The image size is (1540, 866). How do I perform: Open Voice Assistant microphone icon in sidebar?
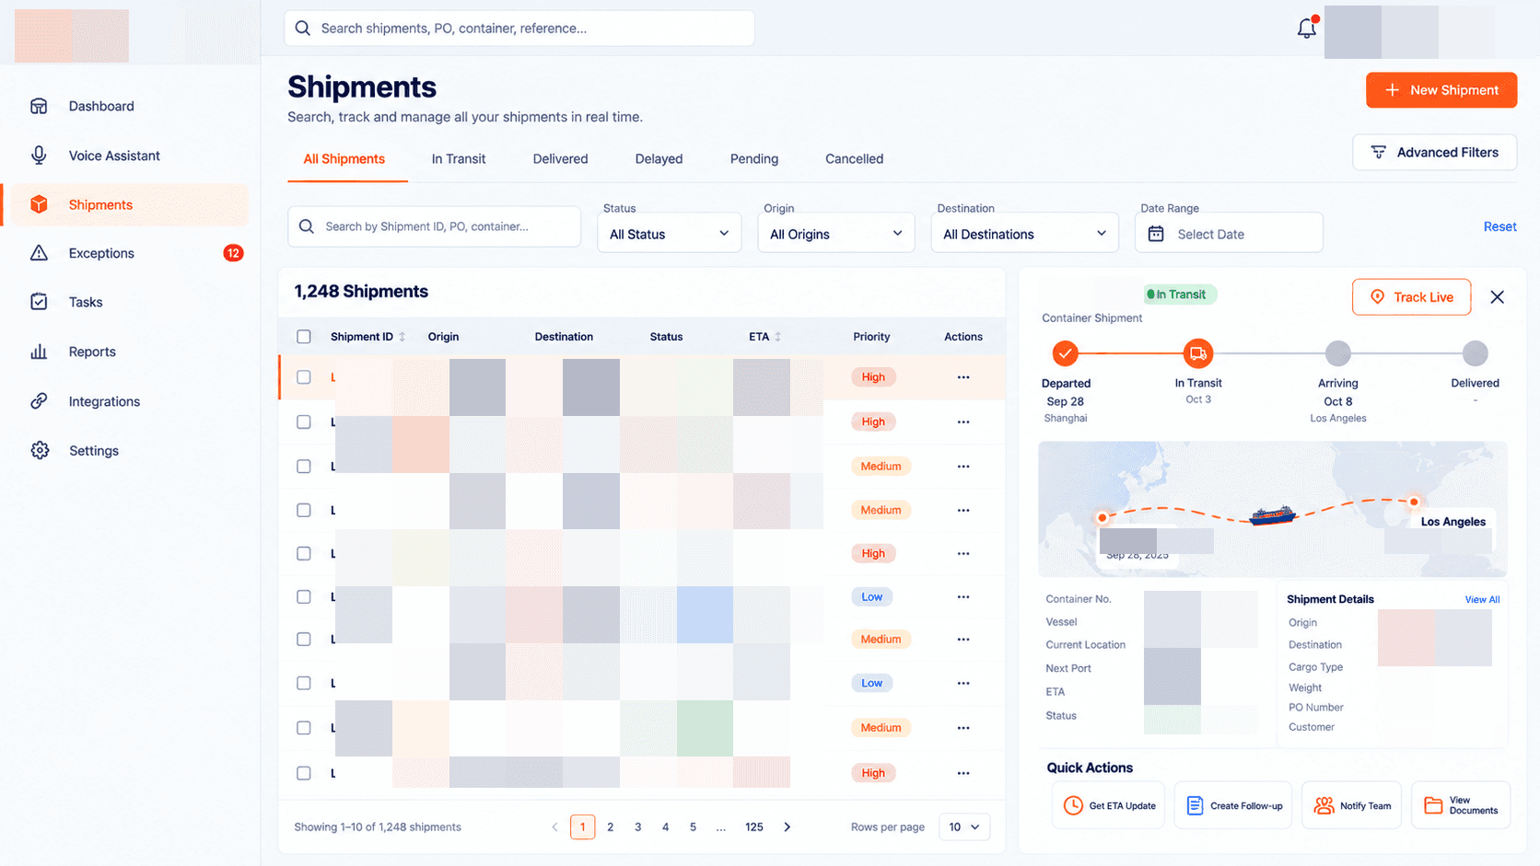[39, 156]
